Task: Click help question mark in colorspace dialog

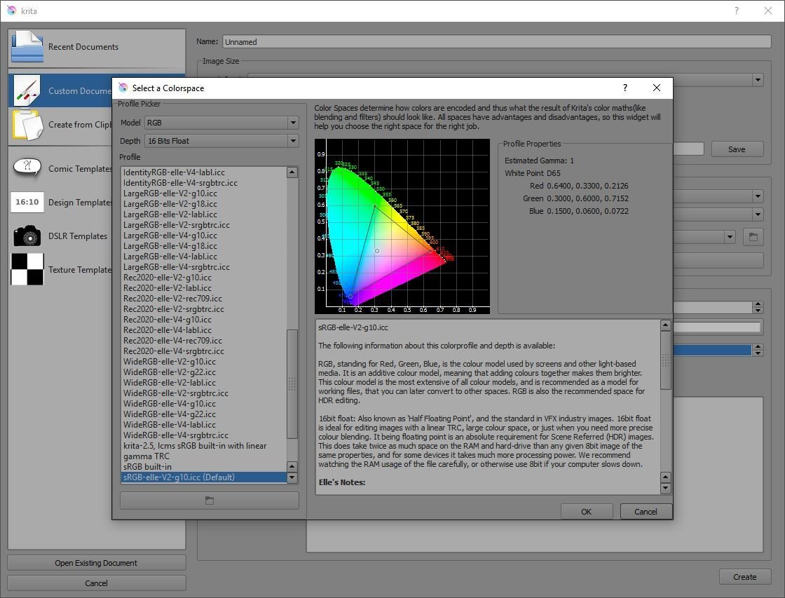Action: (x=624, y=88)
